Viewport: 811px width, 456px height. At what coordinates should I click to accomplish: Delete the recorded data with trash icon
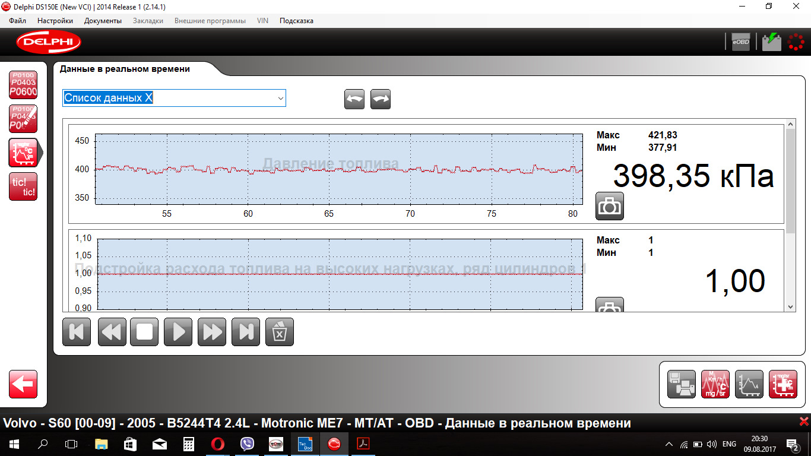(280, 332)
